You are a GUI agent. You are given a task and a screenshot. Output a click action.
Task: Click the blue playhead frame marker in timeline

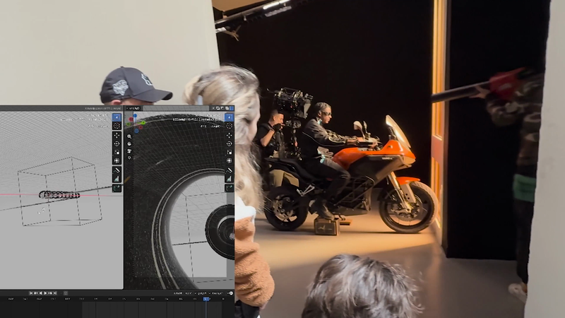click(206, 299)
